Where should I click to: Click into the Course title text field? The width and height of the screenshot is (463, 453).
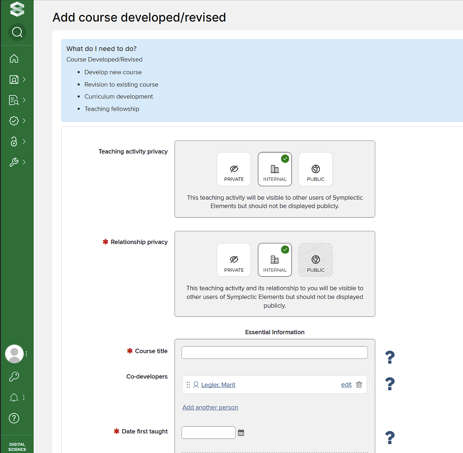(x=274, y=353)
